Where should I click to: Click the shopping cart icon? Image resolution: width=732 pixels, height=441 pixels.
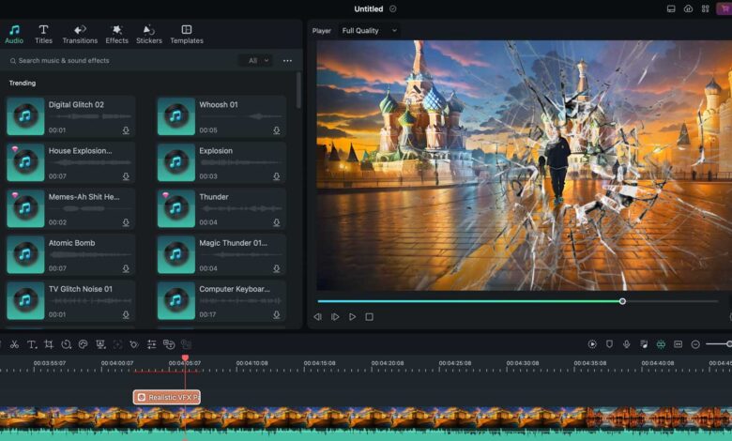pos(724,8)
